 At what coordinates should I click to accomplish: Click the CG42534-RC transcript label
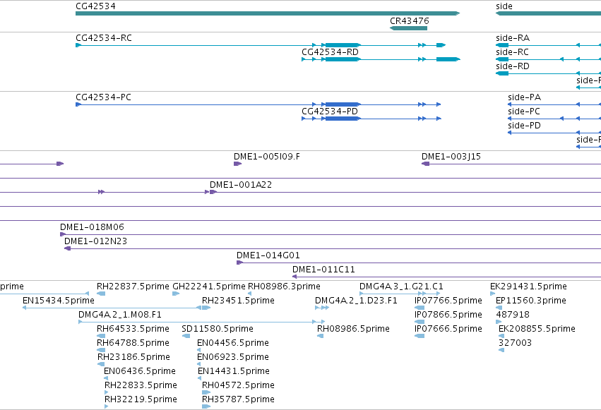(104, 38)
